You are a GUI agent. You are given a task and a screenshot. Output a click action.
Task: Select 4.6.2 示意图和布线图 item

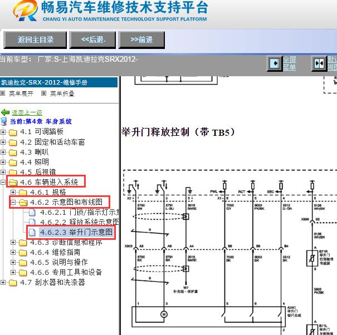click(66, 202)
